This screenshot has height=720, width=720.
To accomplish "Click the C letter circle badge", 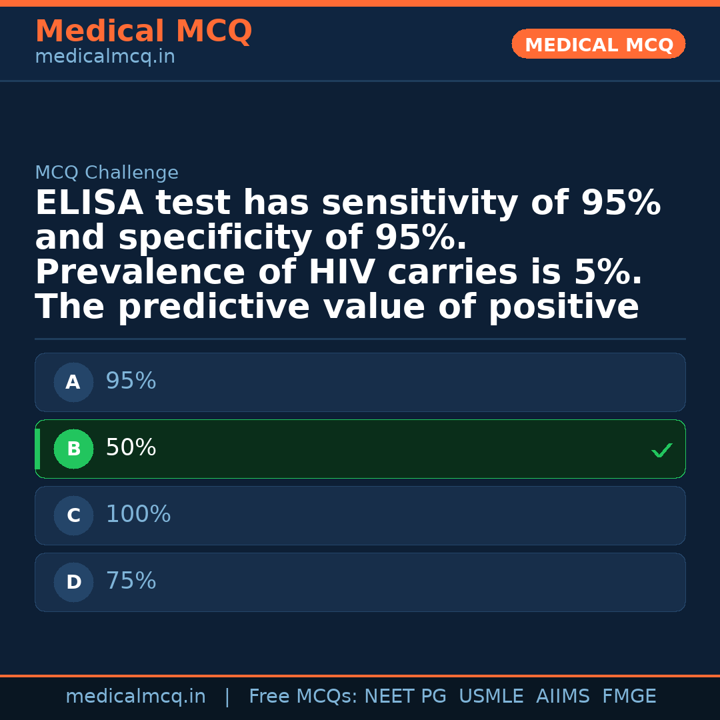I will (73, 516).
